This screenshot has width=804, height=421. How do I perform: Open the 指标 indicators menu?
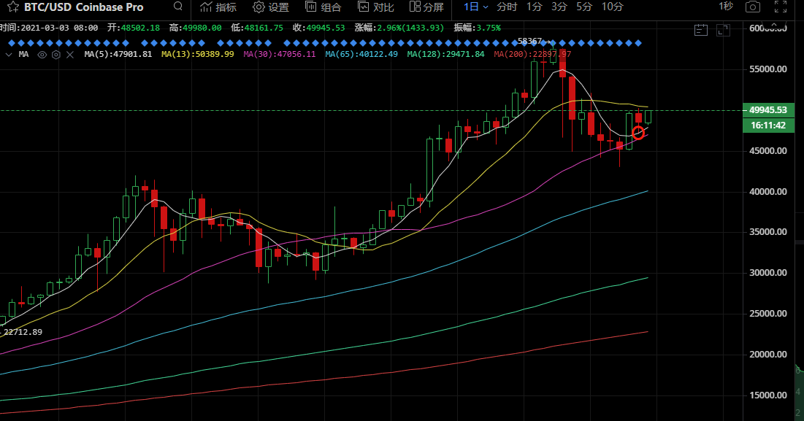[218, 7]
